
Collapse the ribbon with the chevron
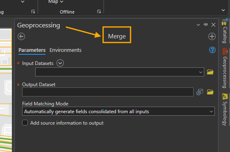(x=223, y=10)
